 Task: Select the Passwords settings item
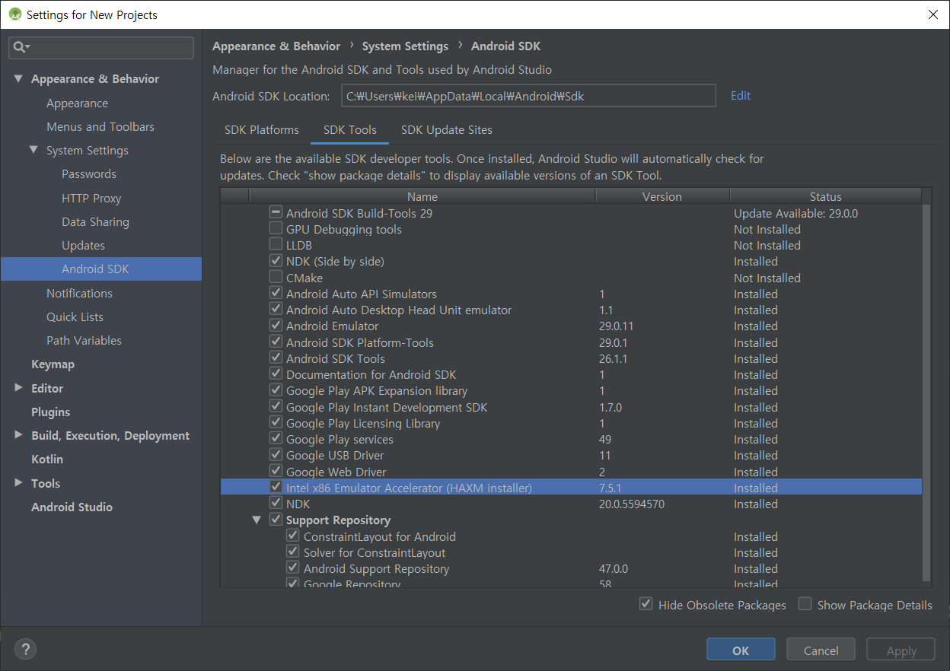89,174
